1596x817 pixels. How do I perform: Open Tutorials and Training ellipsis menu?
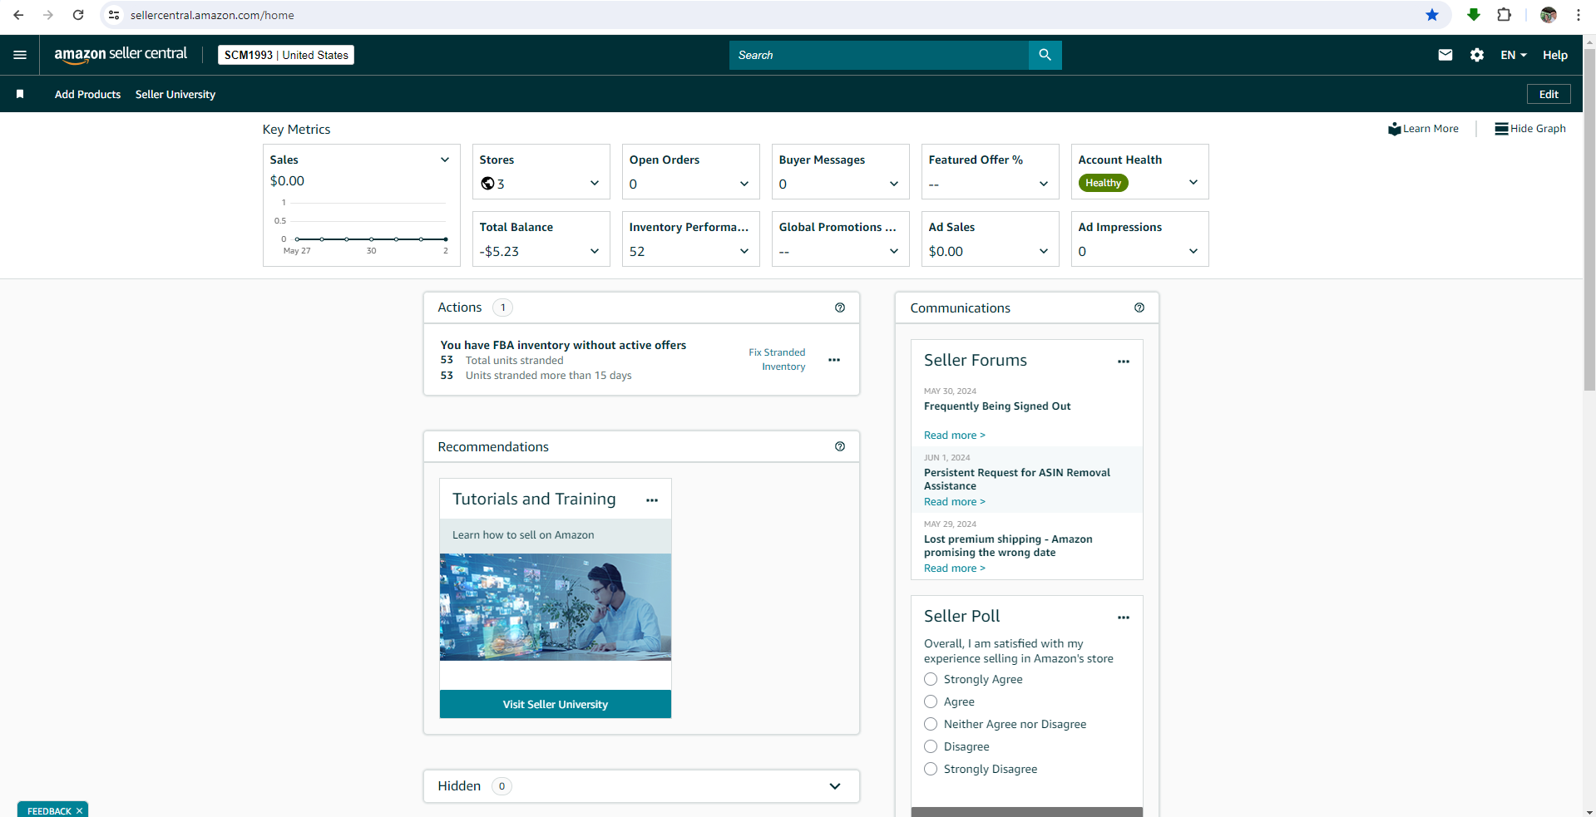(x=652, y=500)
